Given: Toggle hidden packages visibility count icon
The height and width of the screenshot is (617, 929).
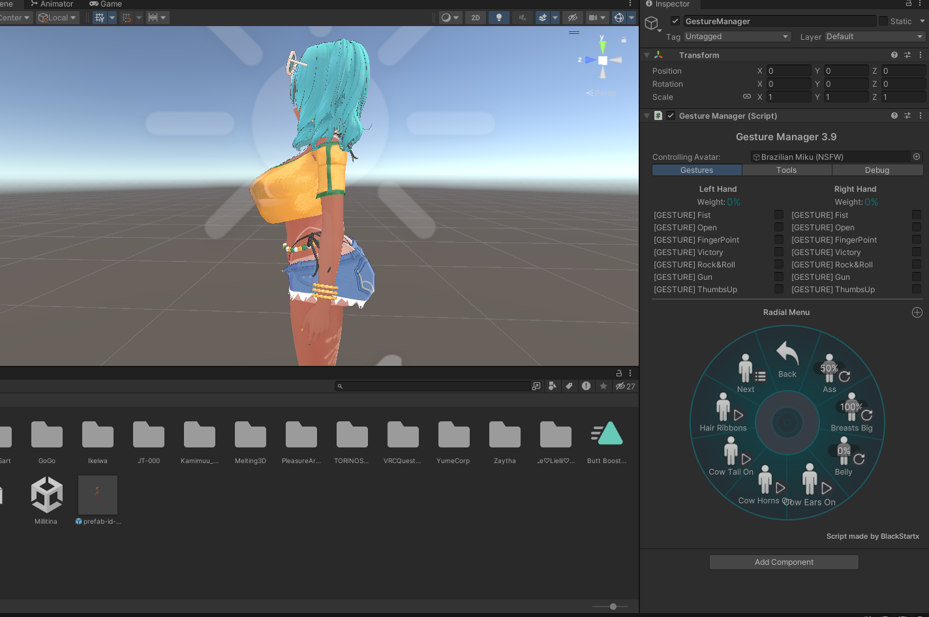Looking at the screenshot, I should (625, 386).
